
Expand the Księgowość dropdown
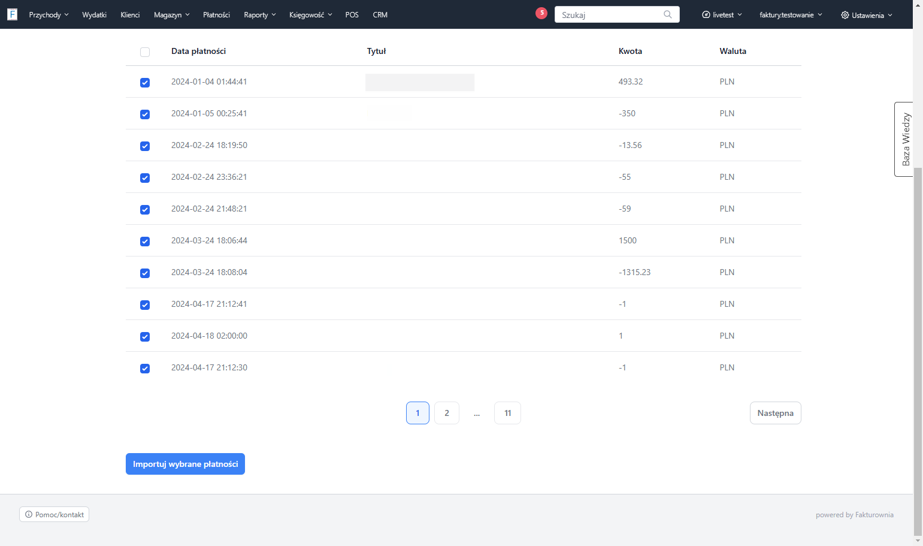pyautogui.click(x=310, y=14)
